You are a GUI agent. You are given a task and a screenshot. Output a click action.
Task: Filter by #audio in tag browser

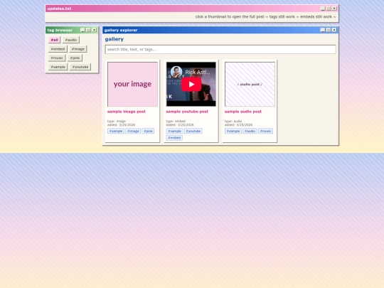coord(71,40)
